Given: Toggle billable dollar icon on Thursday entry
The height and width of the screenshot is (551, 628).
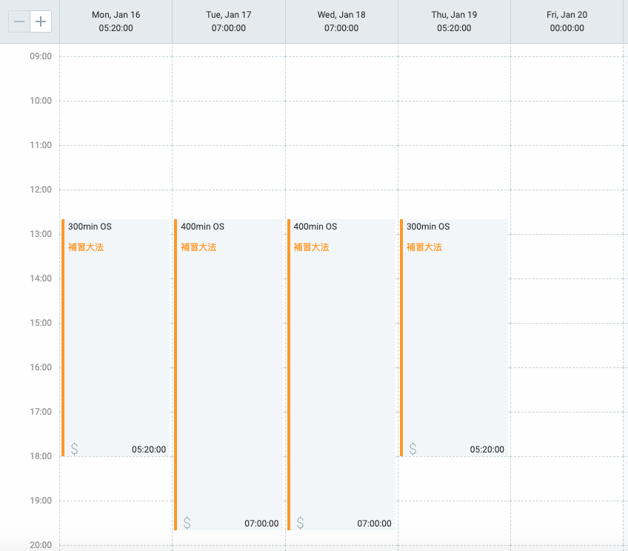Looking at the screenshot, I should 412,449.
